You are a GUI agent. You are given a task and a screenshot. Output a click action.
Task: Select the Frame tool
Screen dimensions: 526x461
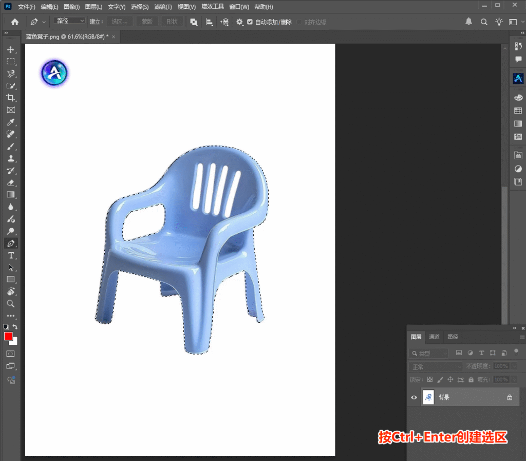click(11, 110)
